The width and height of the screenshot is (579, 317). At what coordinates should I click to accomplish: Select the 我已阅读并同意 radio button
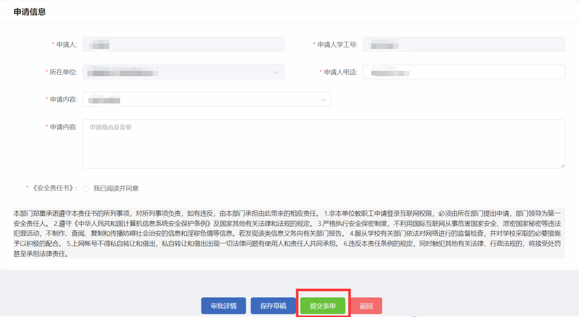point(86,189)
